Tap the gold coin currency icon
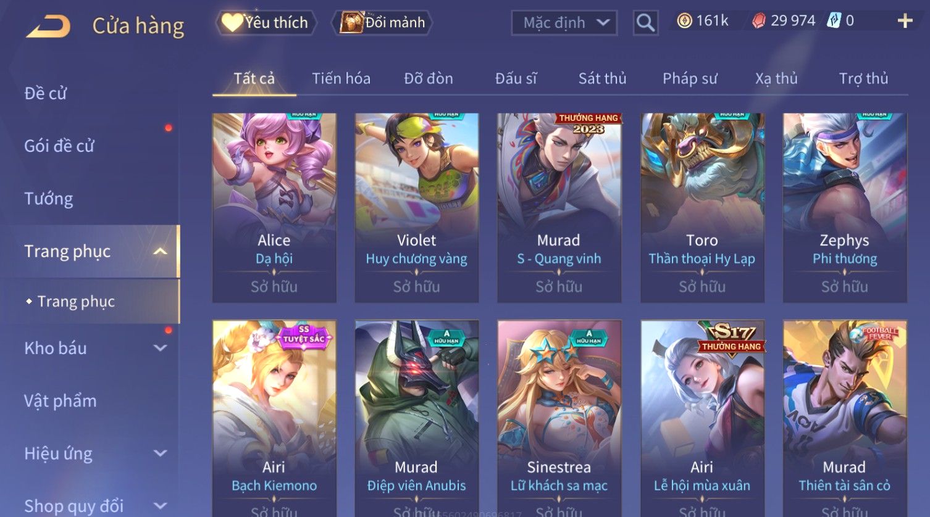930x517 pixels. (x=684, y=21)
